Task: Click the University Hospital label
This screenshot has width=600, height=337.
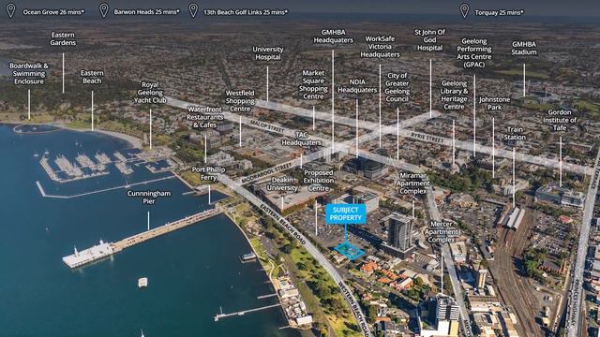Action: point(268,53)
